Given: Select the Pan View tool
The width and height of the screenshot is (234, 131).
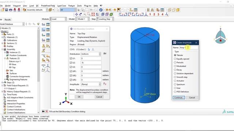Looking at the screenshot, I should 76,14.
